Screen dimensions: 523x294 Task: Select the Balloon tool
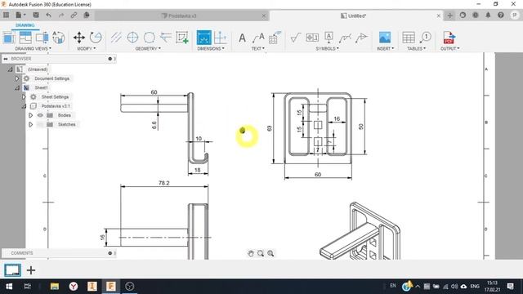click(425, 38)
